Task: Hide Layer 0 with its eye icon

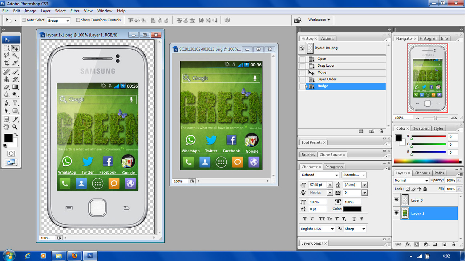Action: pyautogui.click(x=396, y=200)
